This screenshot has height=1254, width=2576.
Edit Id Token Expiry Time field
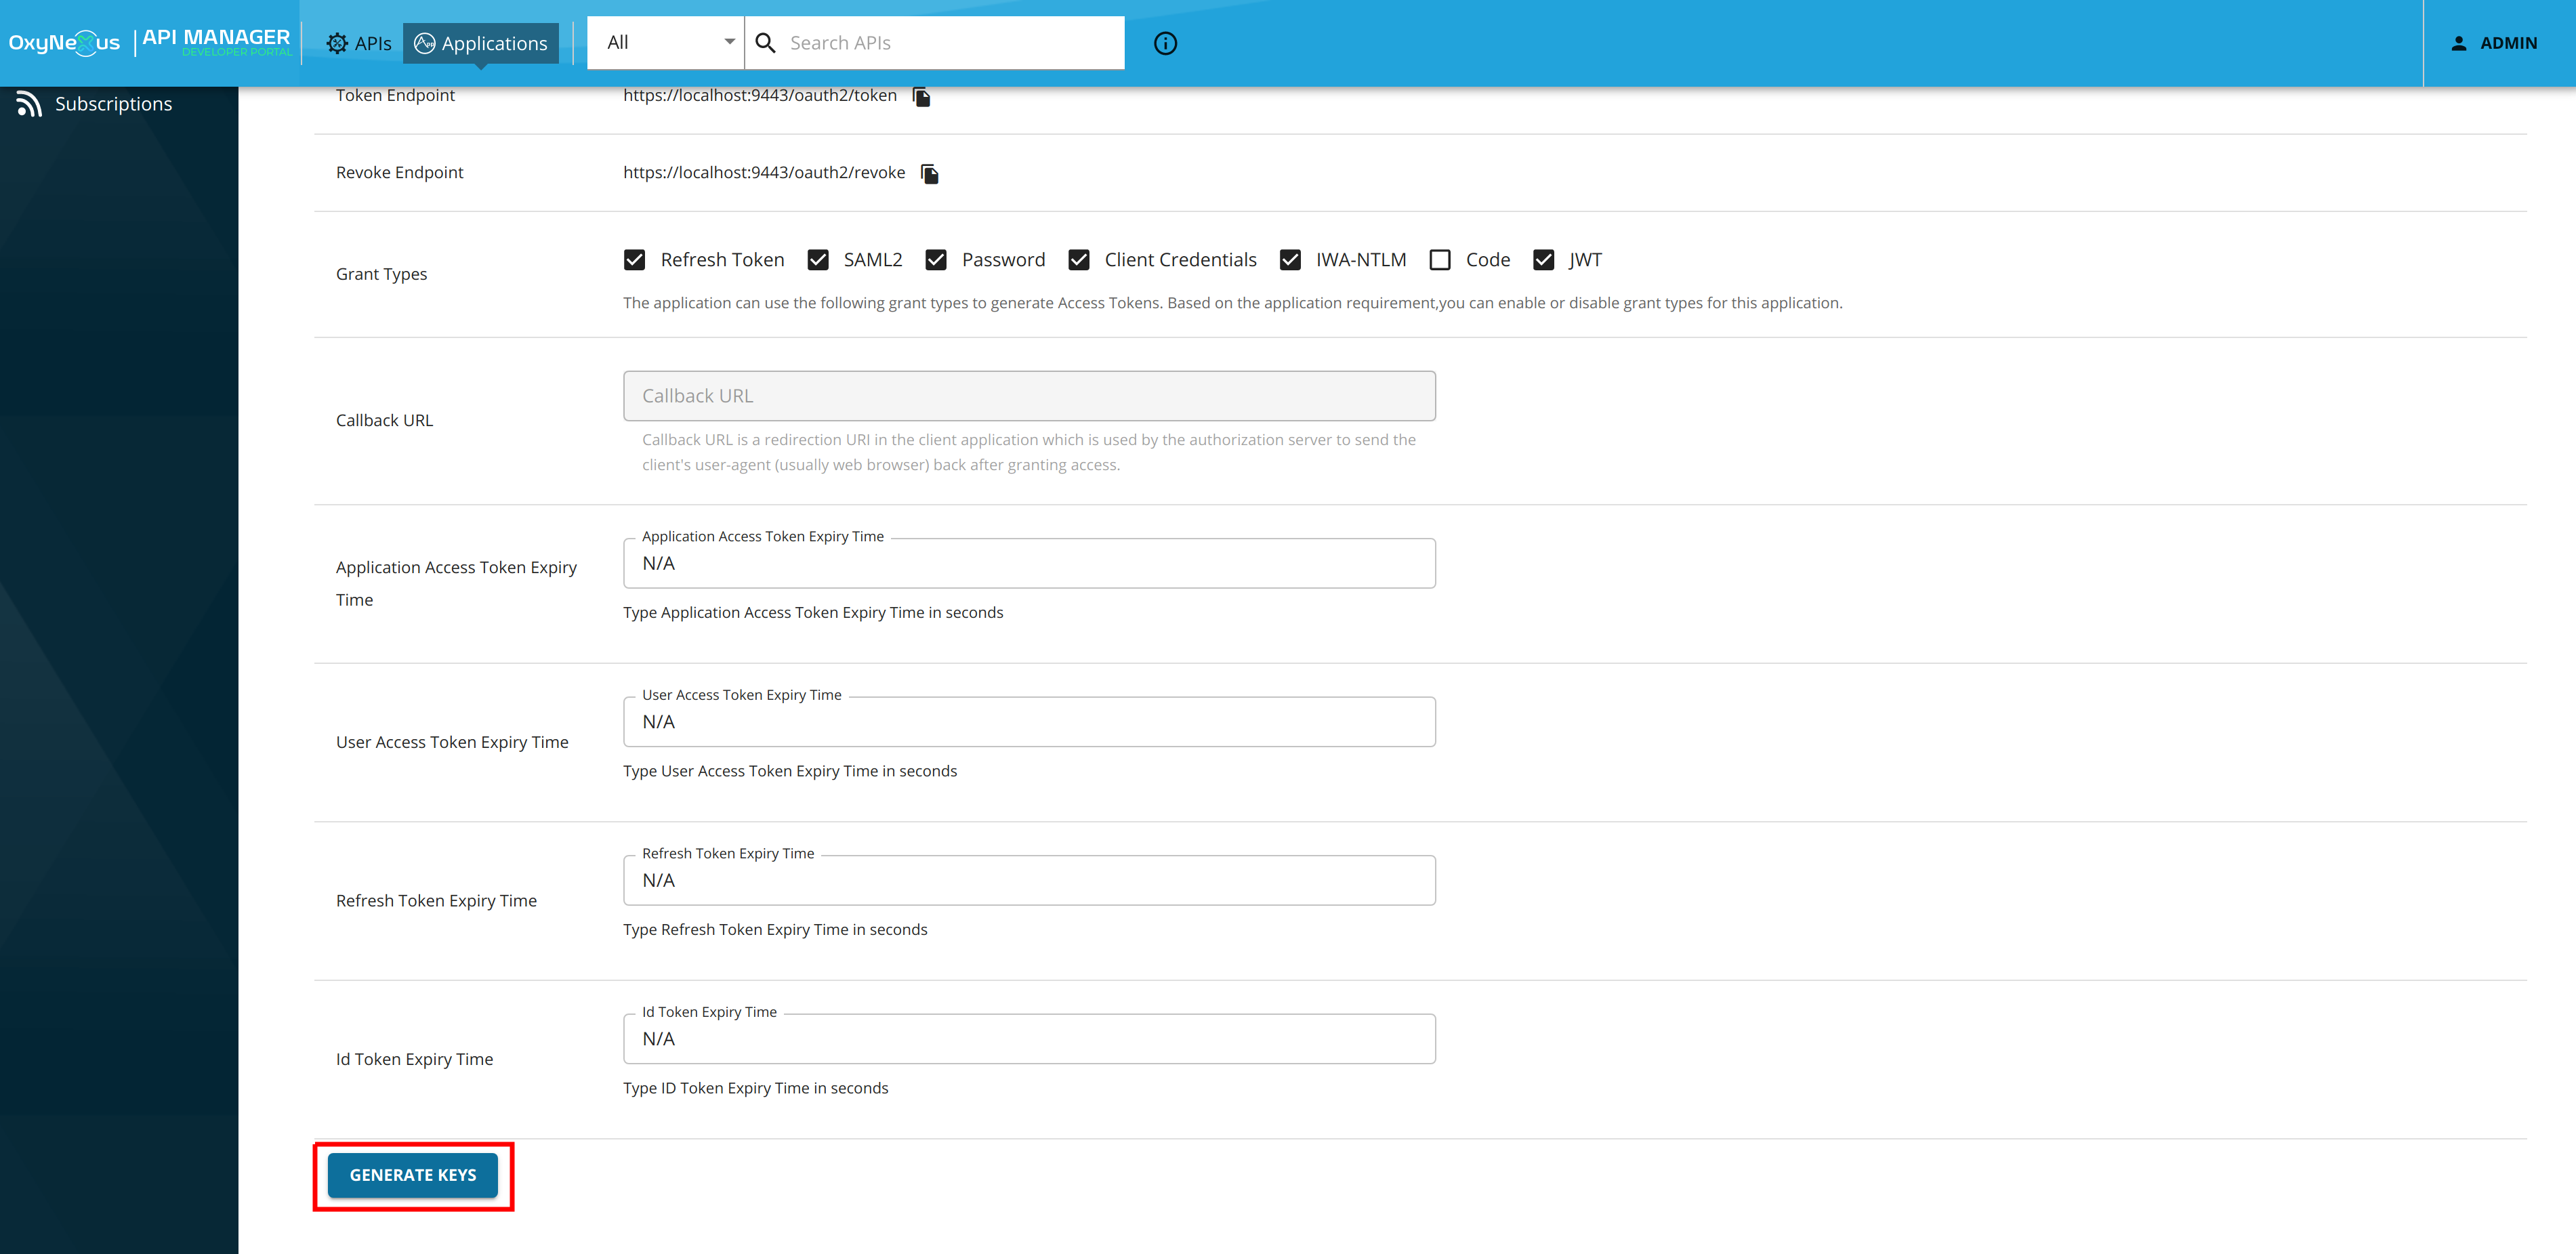click(1029, 1039)
